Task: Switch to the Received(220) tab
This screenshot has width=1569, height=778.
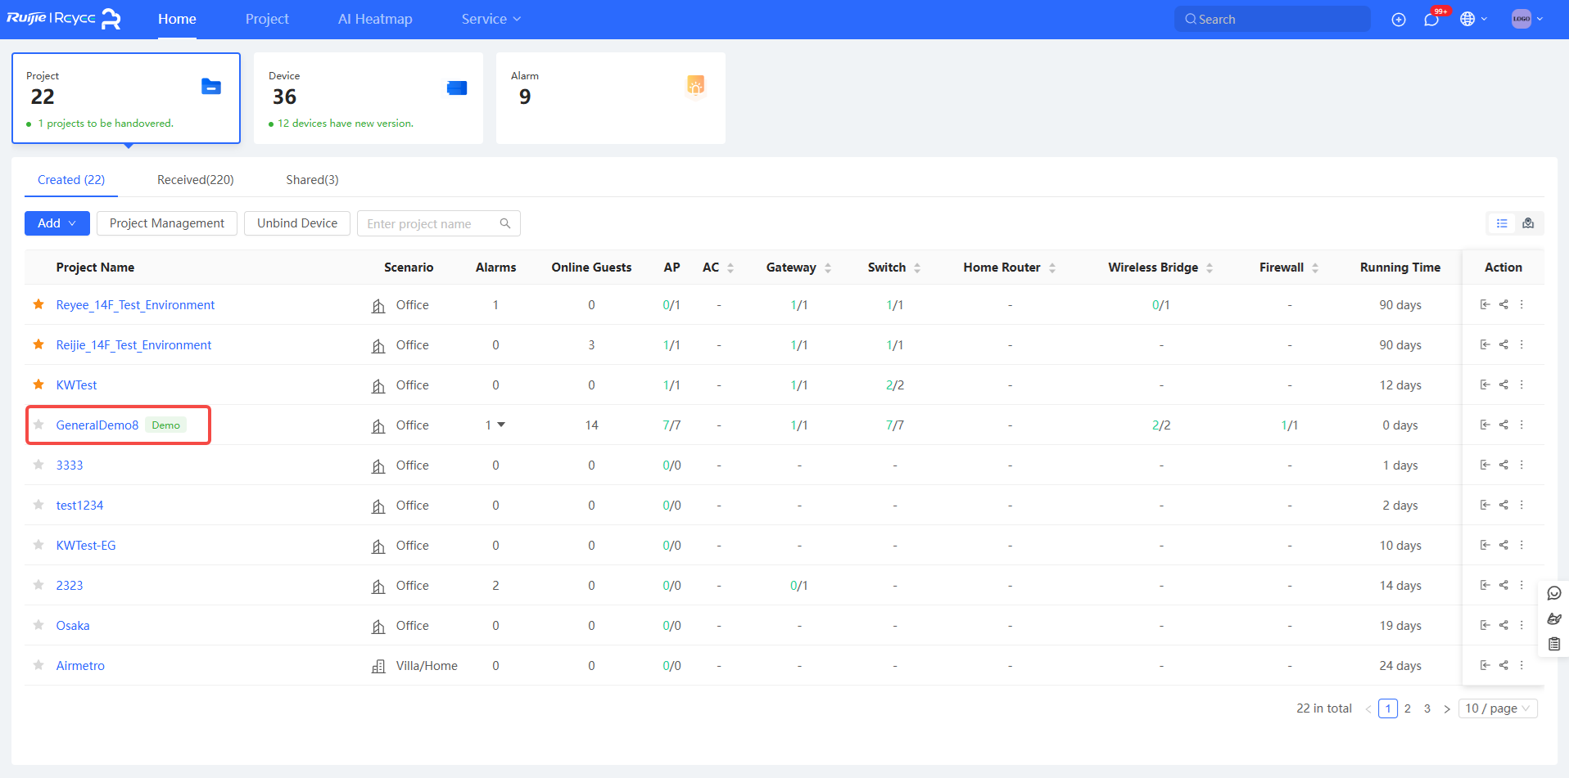Action: (x=195, y=180)
